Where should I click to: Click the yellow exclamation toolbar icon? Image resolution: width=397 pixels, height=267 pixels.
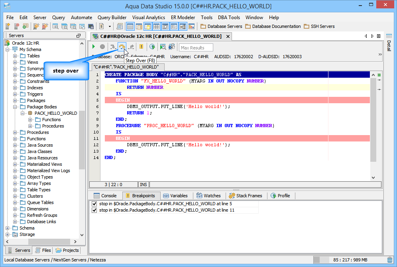pyautogui.click(x=141, y=47)
